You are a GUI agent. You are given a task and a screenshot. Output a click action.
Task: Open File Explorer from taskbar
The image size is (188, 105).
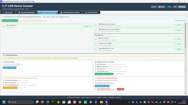(102, 102)
